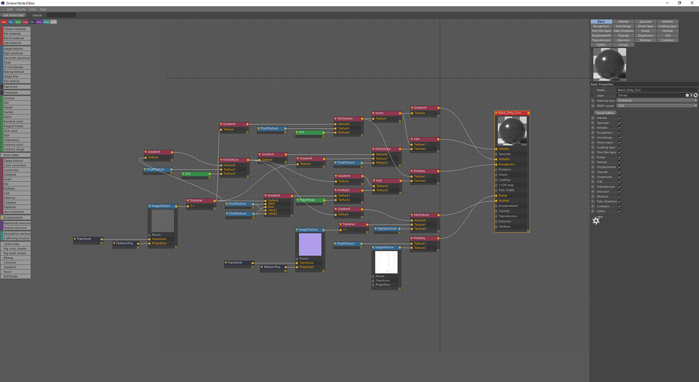Open the Material type dropdown
The image size is (699, 382).
pyautogui.click(x=657, y=101)
